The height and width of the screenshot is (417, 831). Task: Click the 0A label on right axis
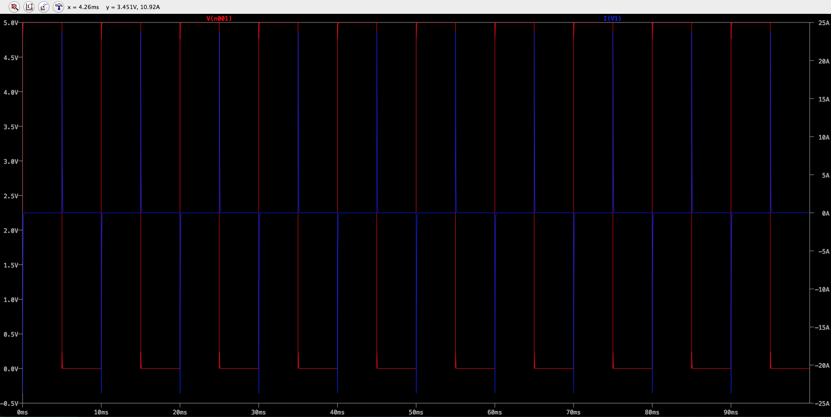[x=825, y=213]
